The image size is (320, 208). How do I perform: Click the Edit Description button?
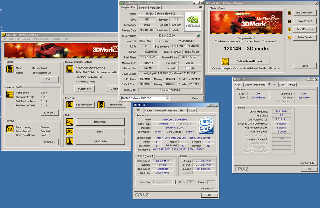(x=305, y=13)
